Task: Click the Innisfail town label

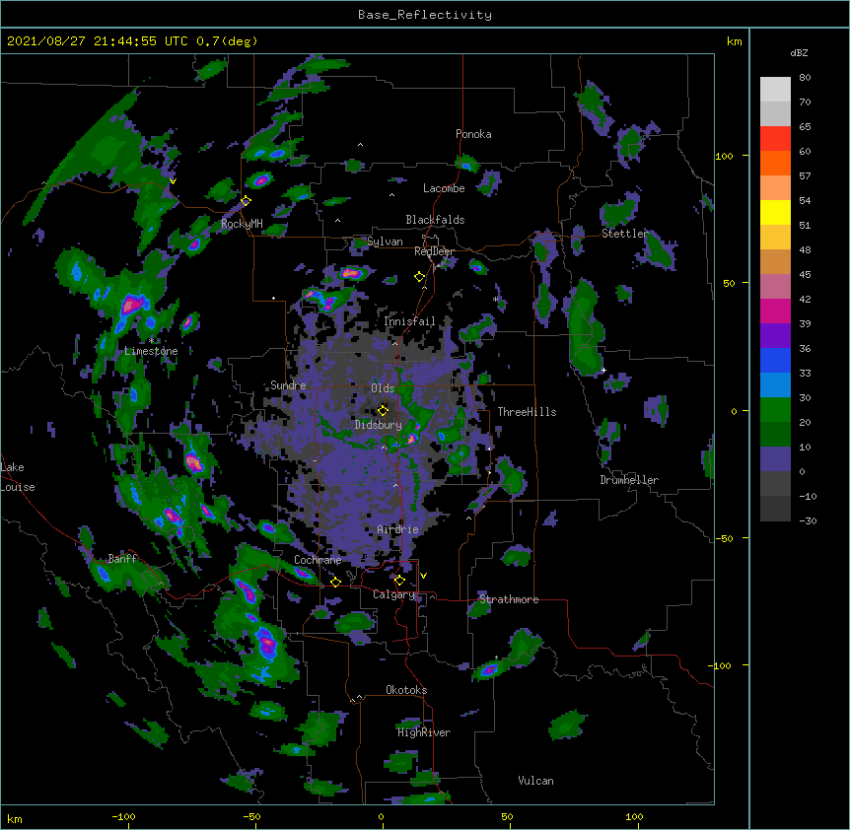Action: tap(409, 321)
